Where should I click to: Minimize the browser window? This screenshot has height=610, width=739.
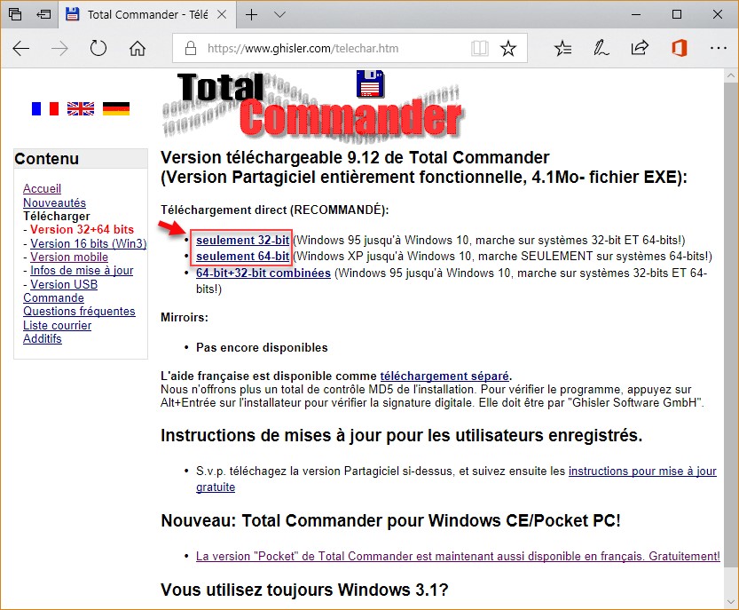636,14
